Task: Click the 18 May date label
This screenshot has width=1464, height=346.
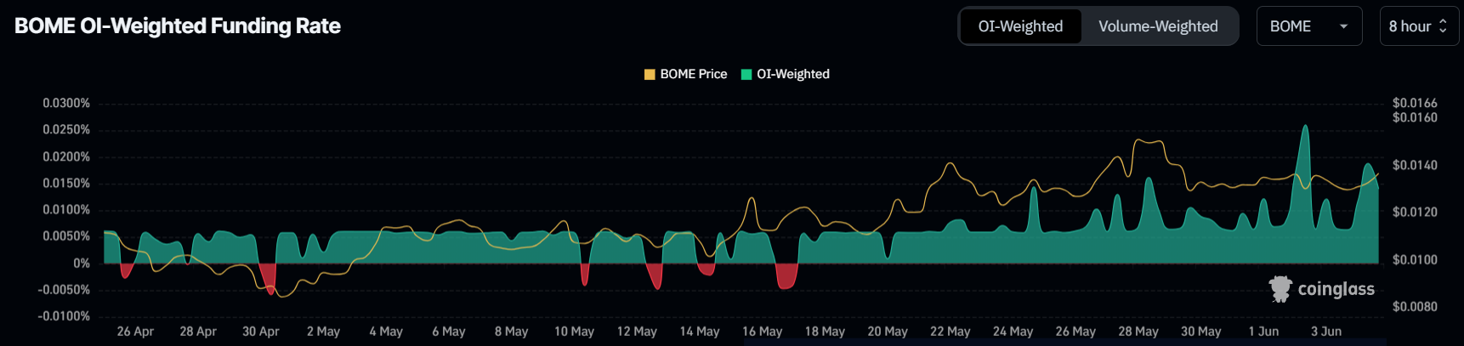Action: [x=825, y=332]
